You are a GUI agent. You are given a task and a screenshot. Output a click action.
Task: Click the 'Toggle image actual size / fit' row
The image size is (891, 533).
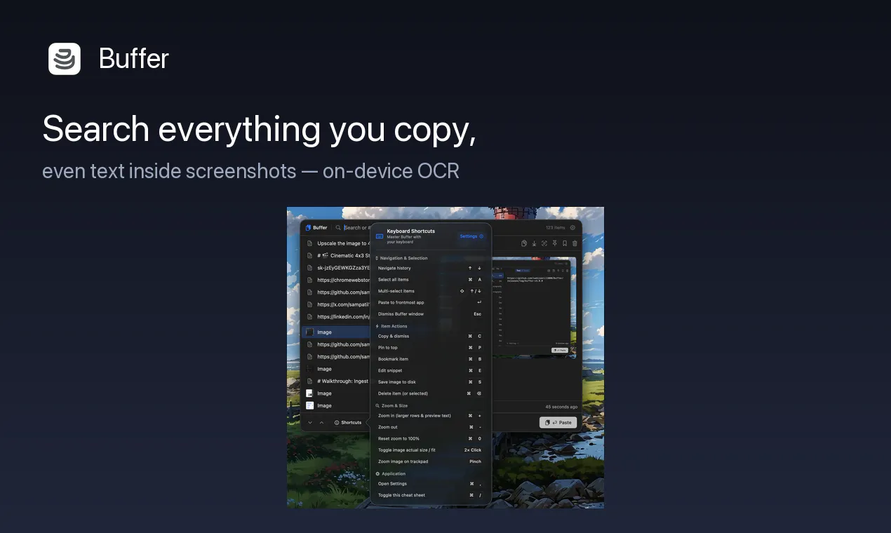430,450
